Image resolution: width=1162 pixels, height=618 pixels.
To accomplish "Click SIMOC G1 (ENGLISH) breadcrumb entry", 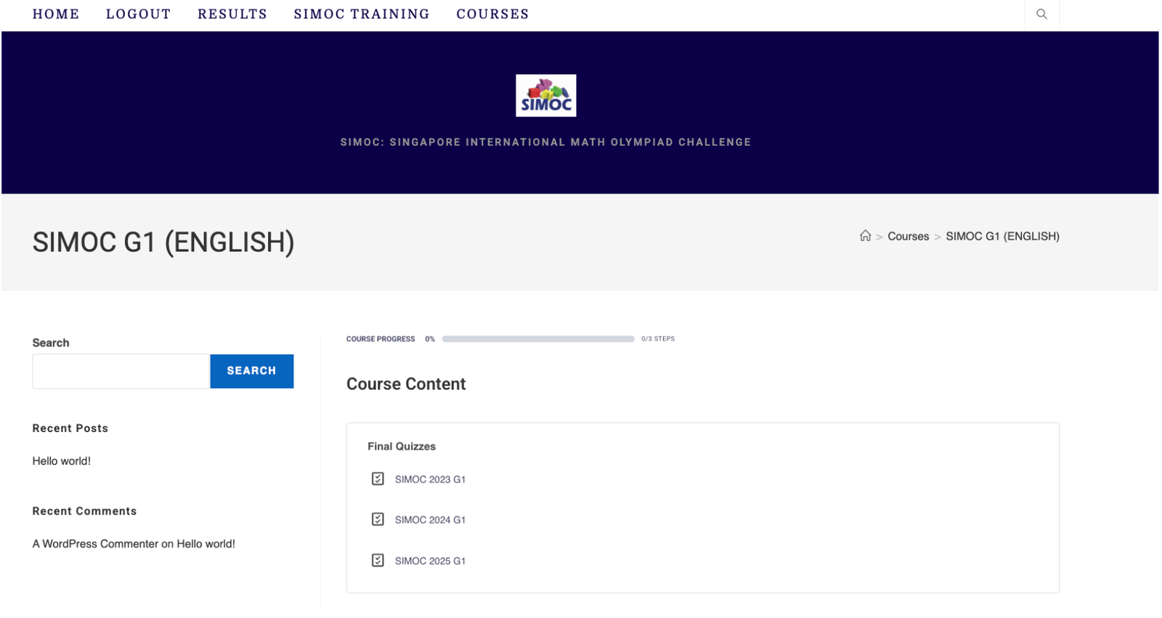I will (1002, 236).
